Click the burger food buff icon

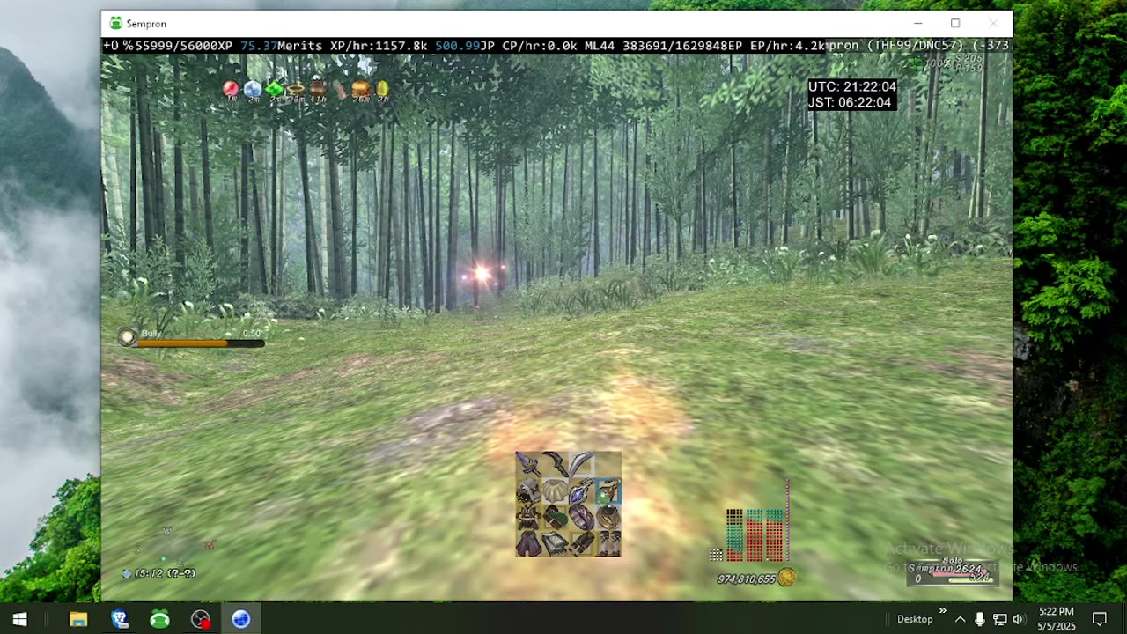(x=361, y=88)
